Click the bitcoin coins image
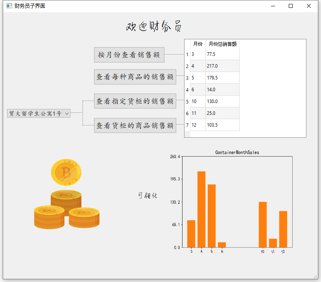Viewport: 321px width, 282px height. pyautogui.click(x=67, y=194)
